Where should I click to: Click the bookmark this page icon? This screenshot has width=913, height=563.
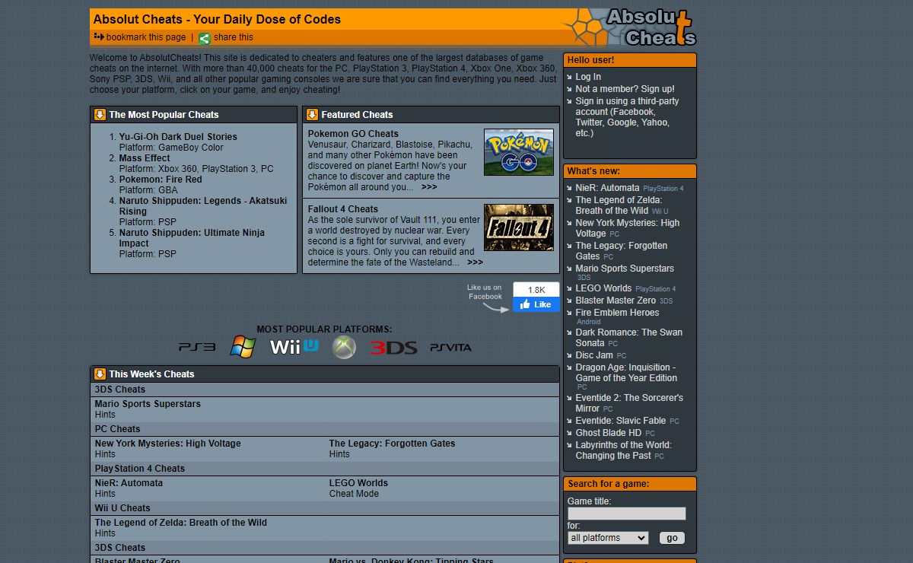(98, 37)
